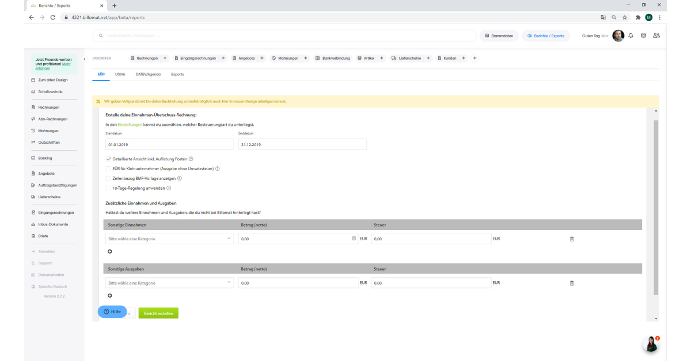Image resolution: width=691 pixels, height=361 pixels.
Task: Collapse the sidebar with arrow toggle
Action: (x=85, y=59)
